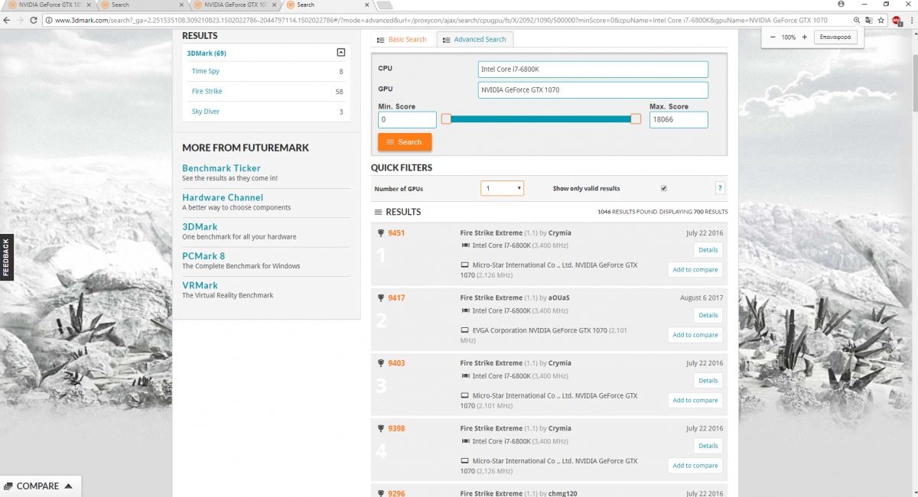918x497 pixels.
Task: Click the score 9451 link
Action: tap(396, 232)
